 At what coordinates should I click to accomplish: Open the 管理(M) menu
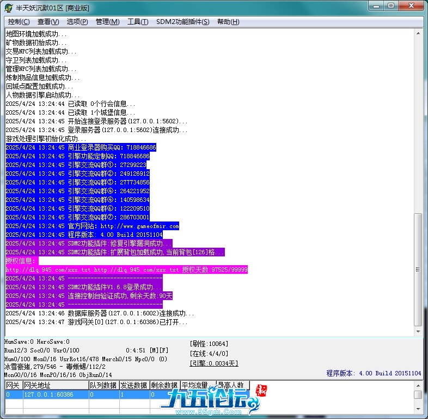(x=108, y=22)
